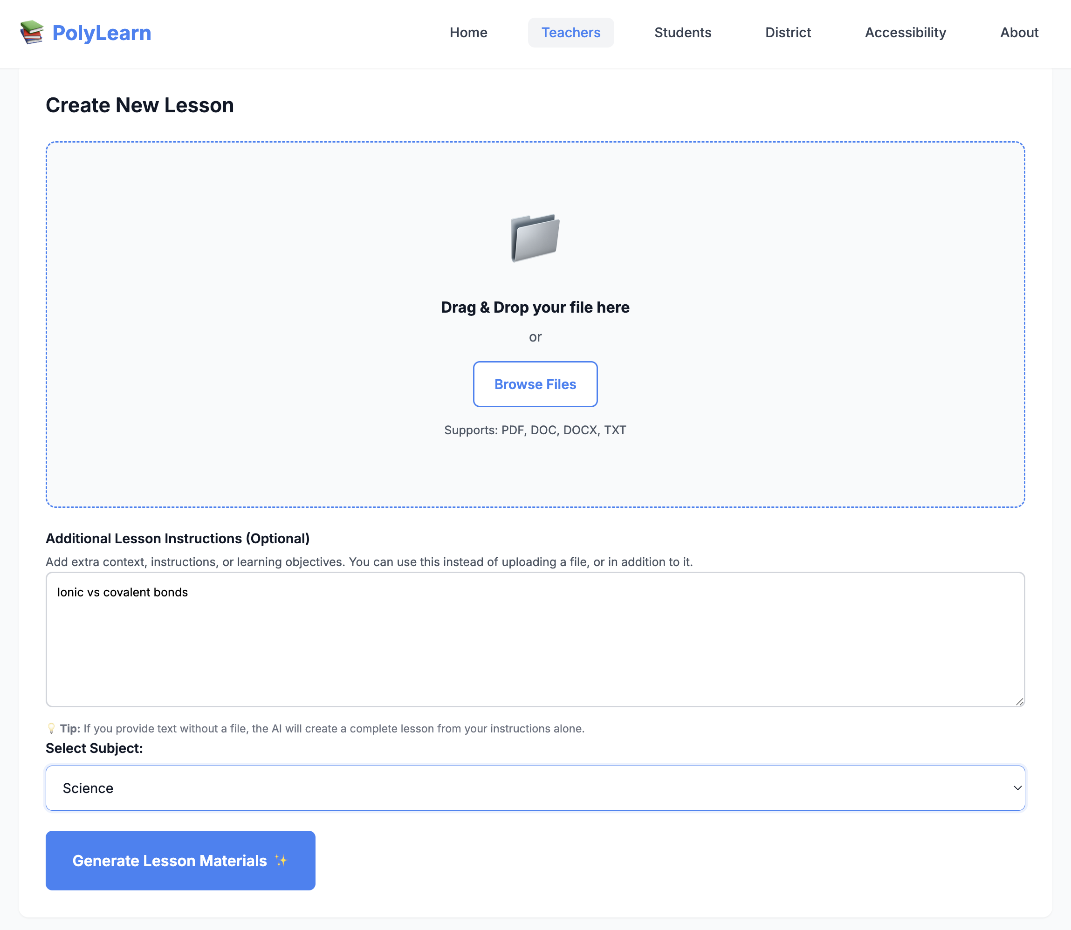This screenshot has width=1071, height=930.
Task: Click the PolyLearn books logo icon
Action: tap(32, 32)
